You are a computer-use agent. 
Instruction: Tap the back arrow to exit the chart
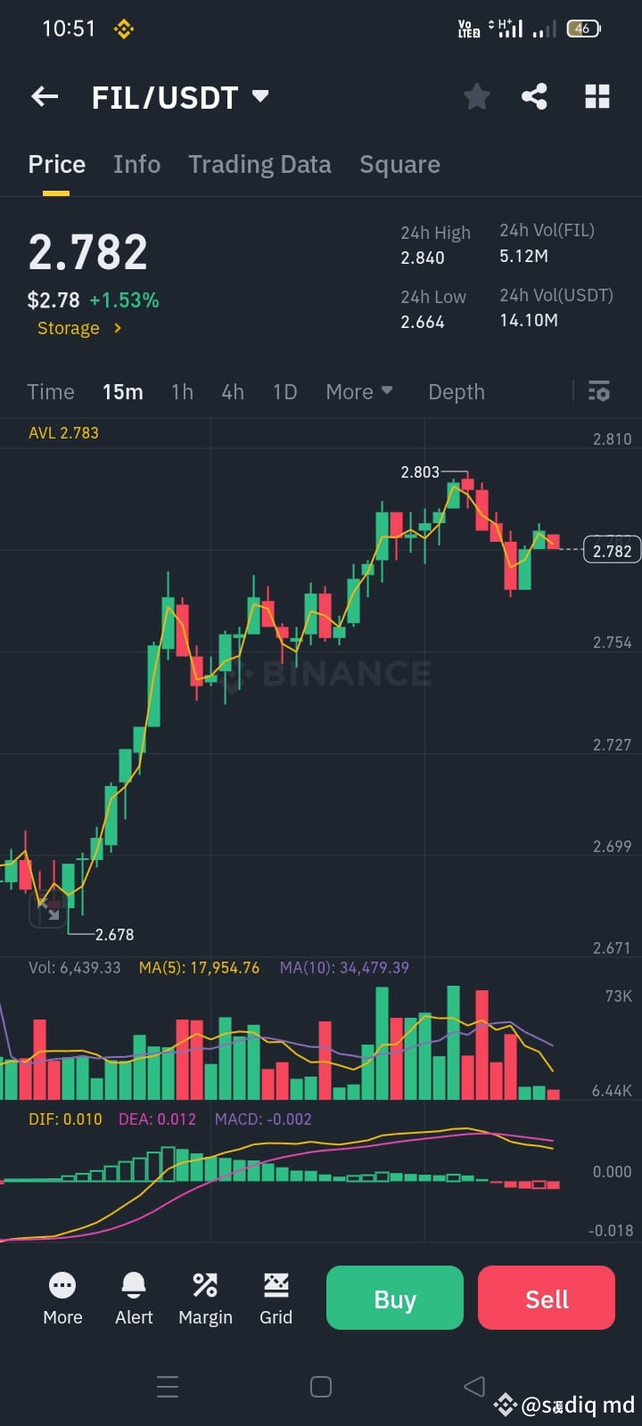point(45,96)
